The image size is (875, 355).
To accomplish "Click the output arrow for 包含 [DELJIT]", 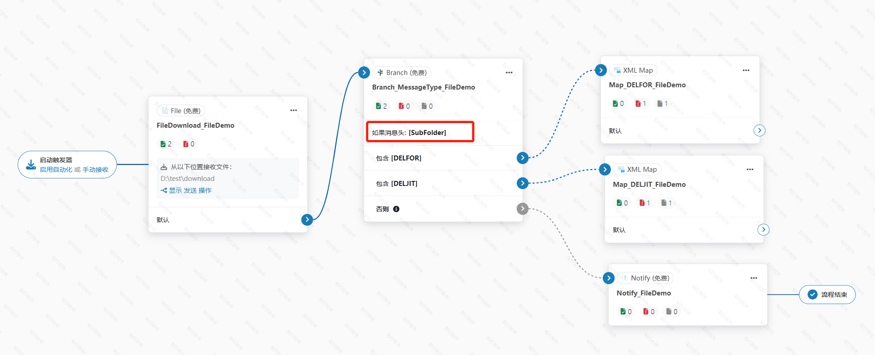I will (523, 183).
